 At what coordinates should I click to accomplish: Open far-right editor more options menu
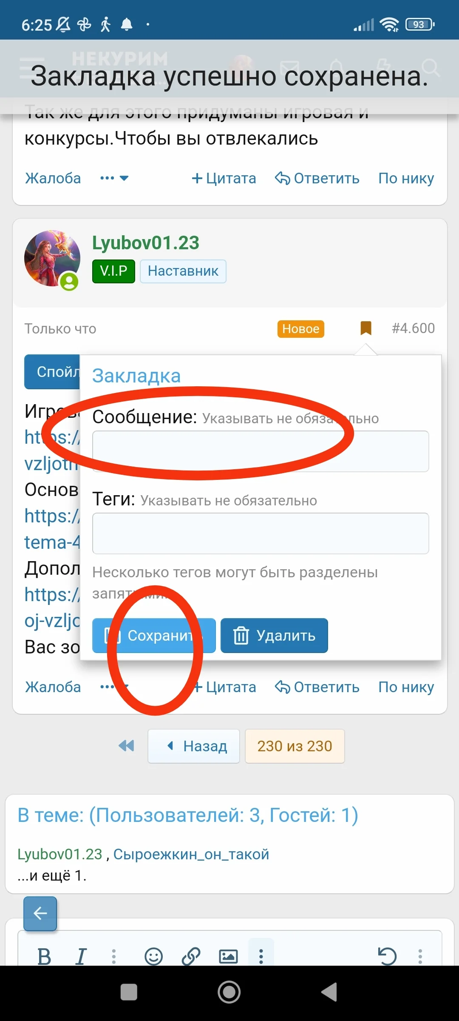(x=420, y=956)
